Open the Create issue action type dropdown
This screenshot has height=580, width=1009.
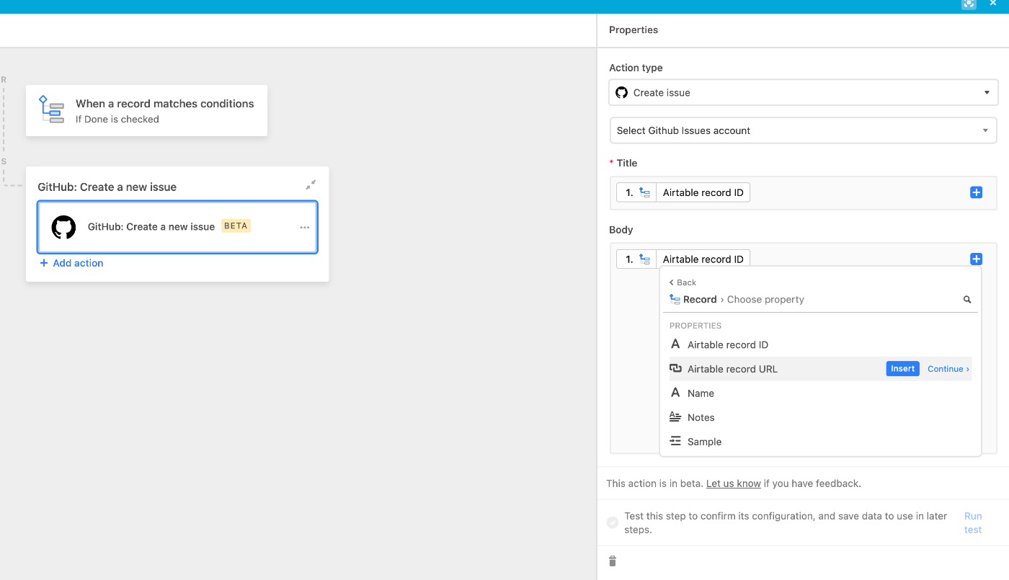click(804, 92)
